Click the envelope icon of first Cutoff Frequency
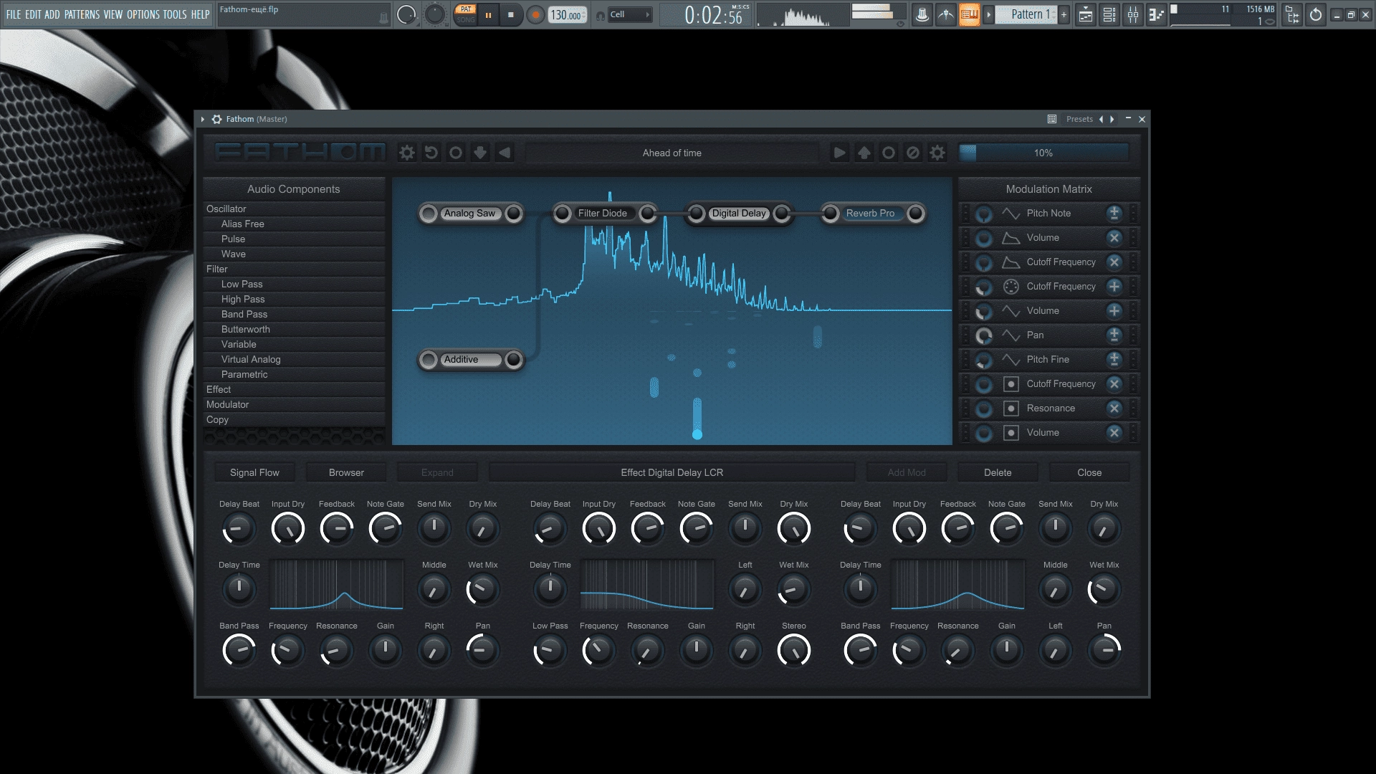1376x774 pixels. [1010, 262]
